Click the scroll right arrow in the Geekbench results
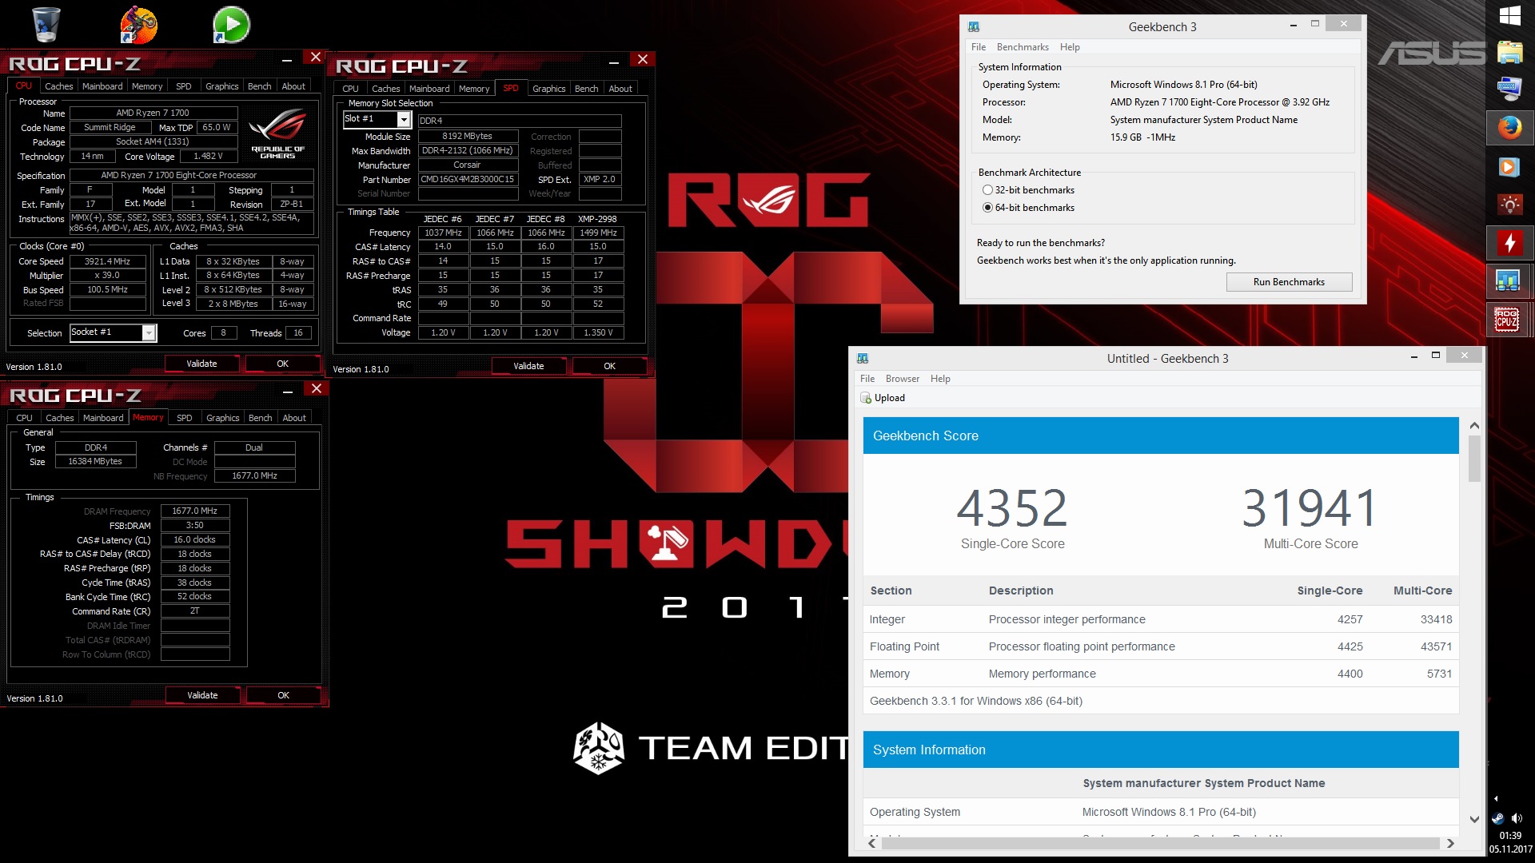This screenshot has width=1535, height=863. point(1450,843)
